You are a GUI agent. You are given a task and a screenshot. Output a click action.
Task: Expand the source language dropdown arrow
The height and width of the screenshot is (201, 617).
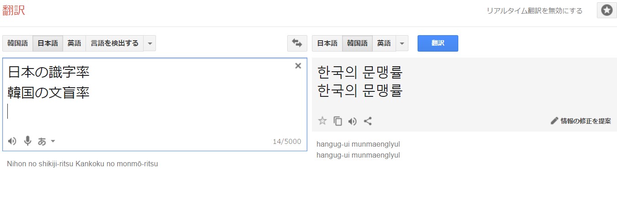(150, 43)
